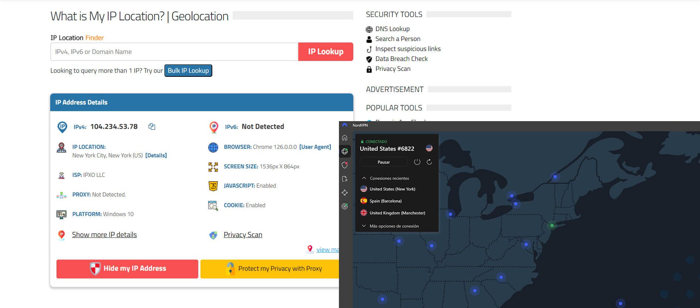Click the IP Lookup button
The width and height of the screenshot is (700, 308).
pos(326,52)
